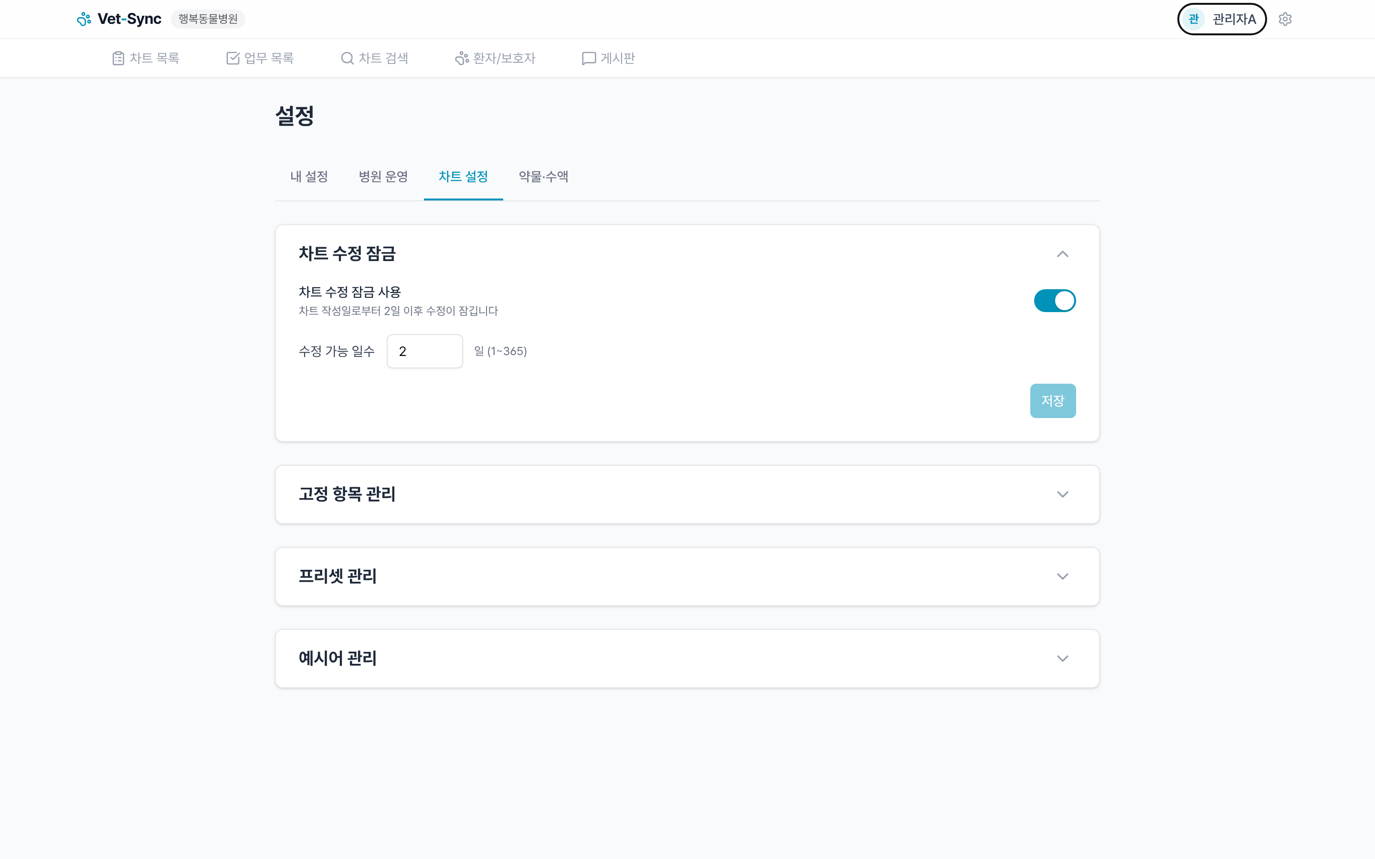Select the 업무 목록 checklist icon
The height and width of the screenshot is (859, 1375).
[233, 57]
